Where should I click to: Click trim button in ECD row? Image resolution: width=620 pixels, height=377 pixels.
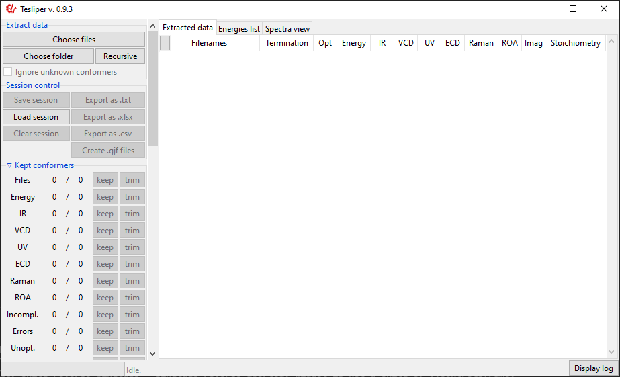pos(132,264)
